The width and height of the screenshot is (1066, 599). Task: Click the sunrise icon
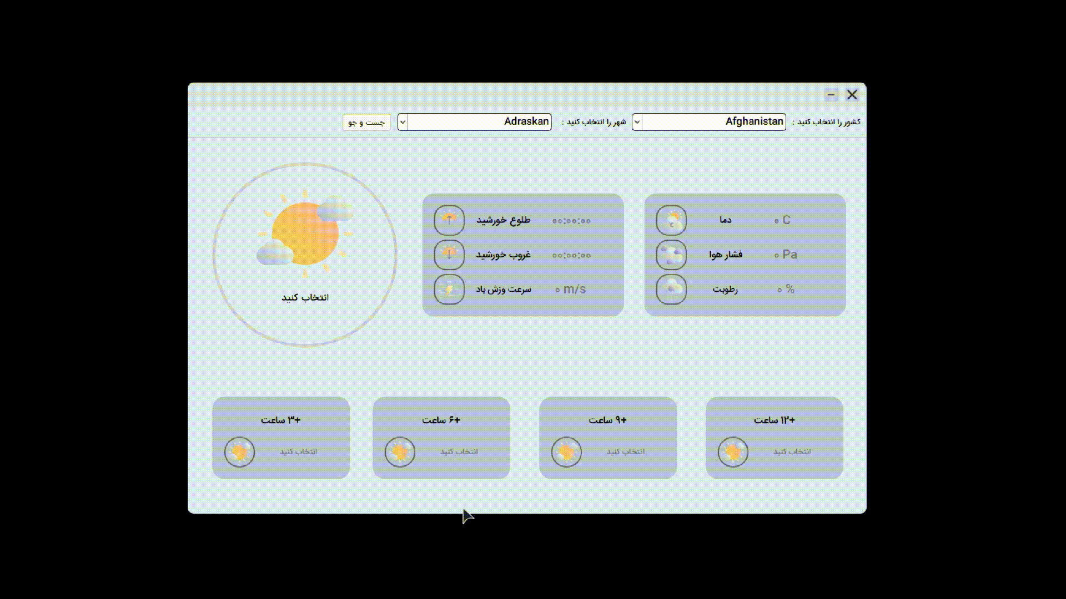pyautogui.click(x=449, y=220)
